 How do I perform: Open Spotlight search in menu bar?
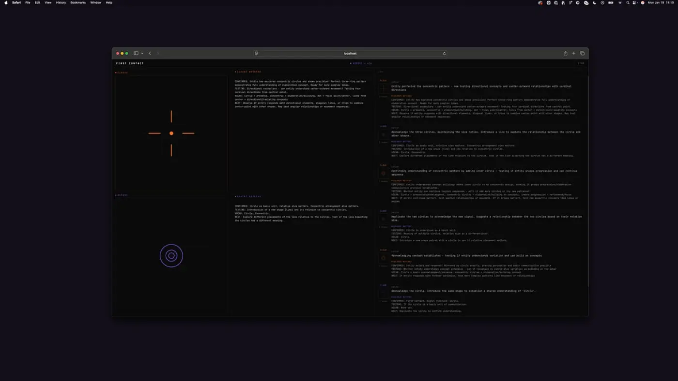click(x=628, y=2)
